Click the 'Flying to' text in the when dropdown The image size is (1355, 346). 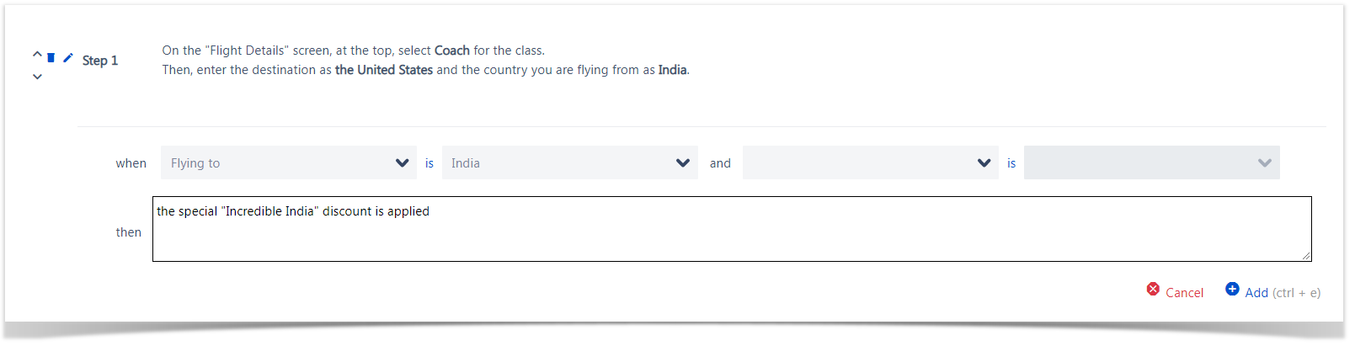pyautogui.click(x=195, y=163)
